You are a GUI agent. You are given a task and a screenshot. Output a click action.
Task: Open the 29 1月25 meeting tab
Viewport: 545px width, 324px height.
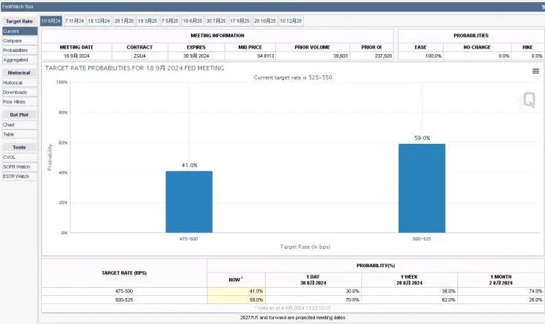[124, 21]
